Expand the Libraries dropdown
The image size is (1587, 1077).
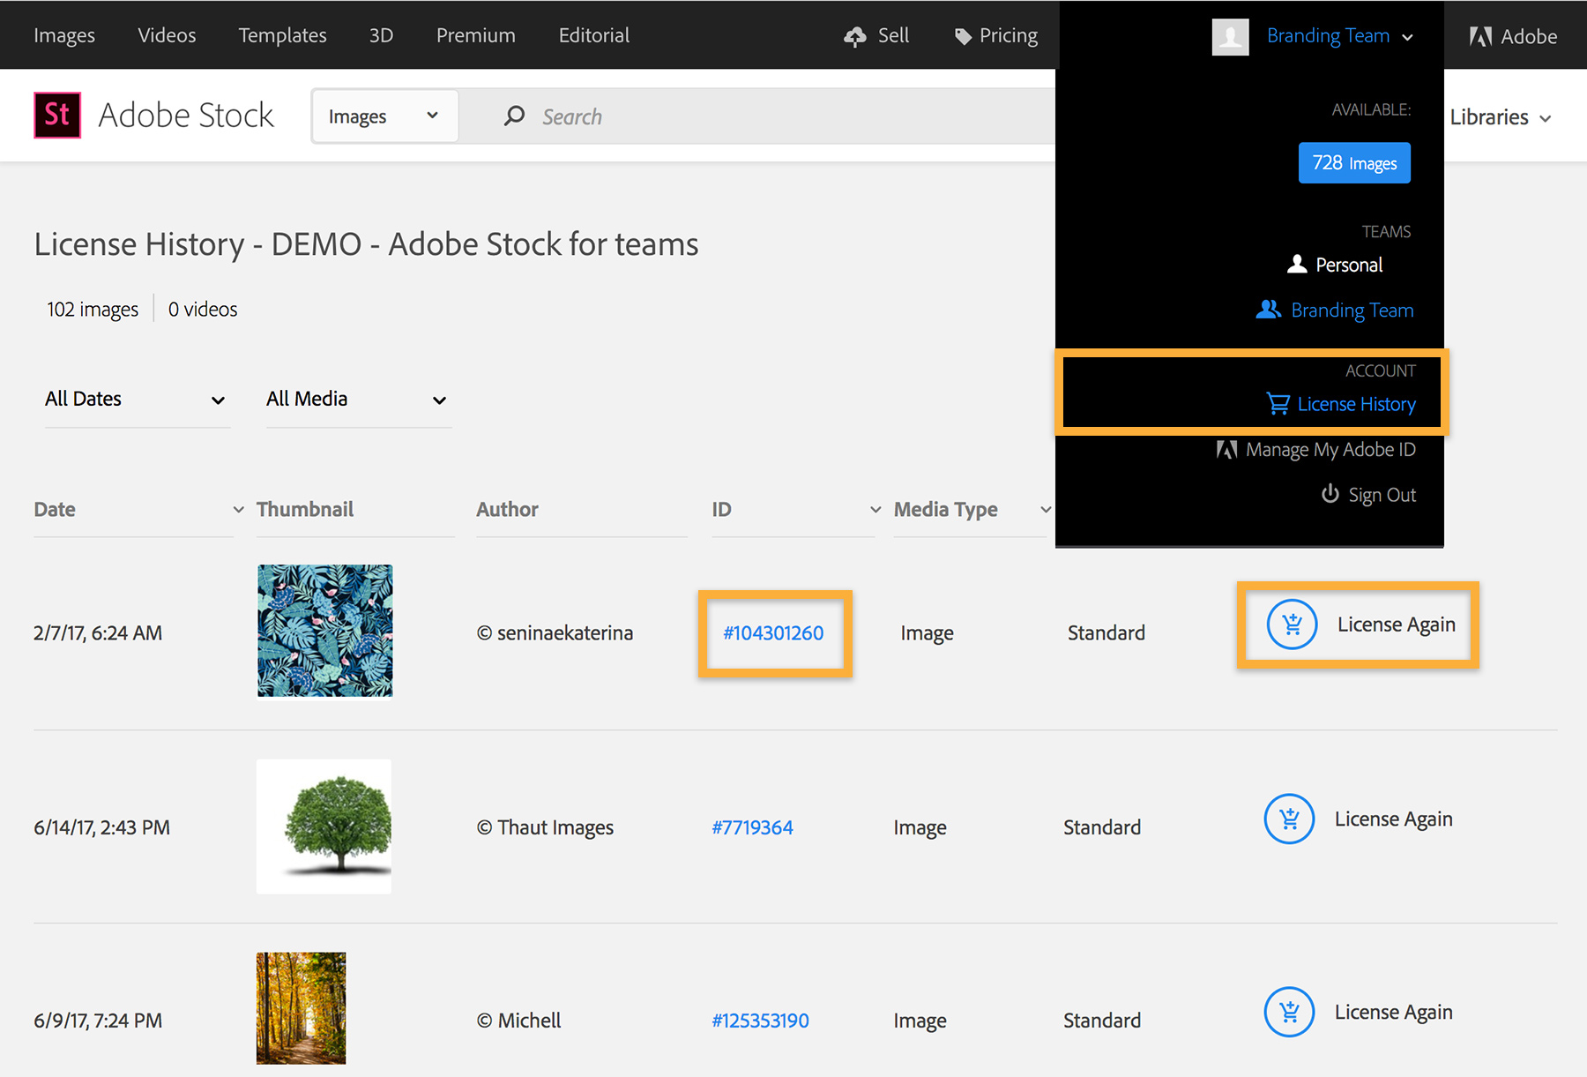point(1500,117)
